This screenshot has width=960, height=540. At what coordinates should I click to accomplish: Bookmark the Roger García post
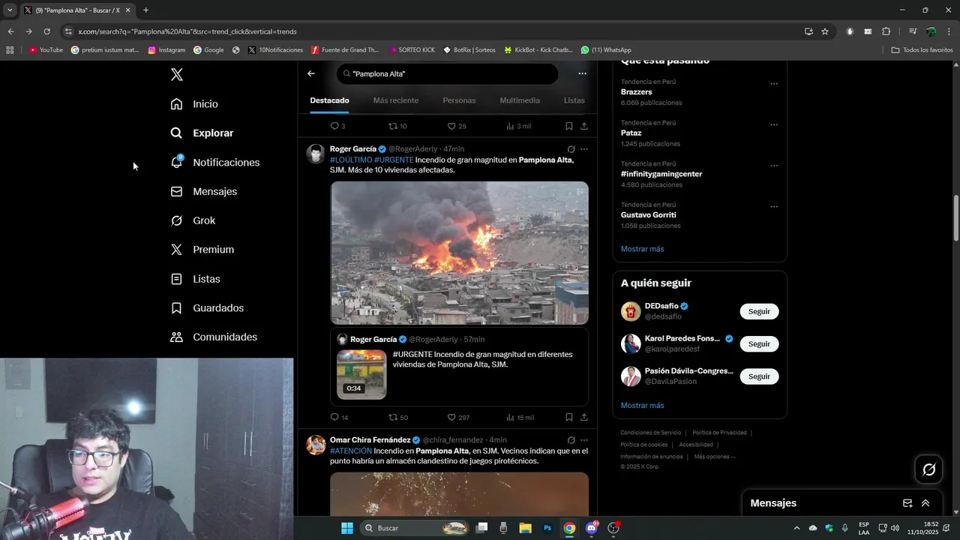pyautogui.click(x=569, y=418)
